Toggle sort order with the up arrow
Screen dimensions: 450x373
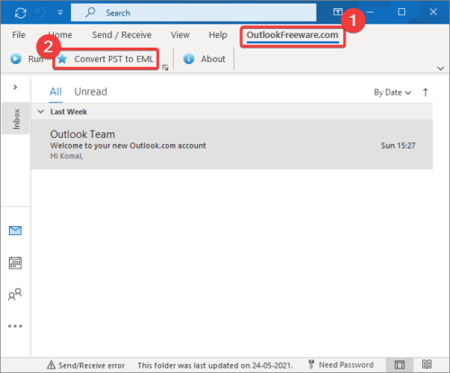coord(426,92)
